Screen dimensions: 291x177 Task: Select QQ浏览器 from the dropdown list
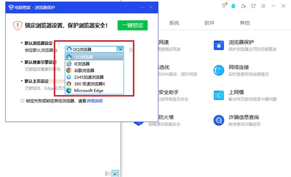pyautogui.click(x=95, y=57)
